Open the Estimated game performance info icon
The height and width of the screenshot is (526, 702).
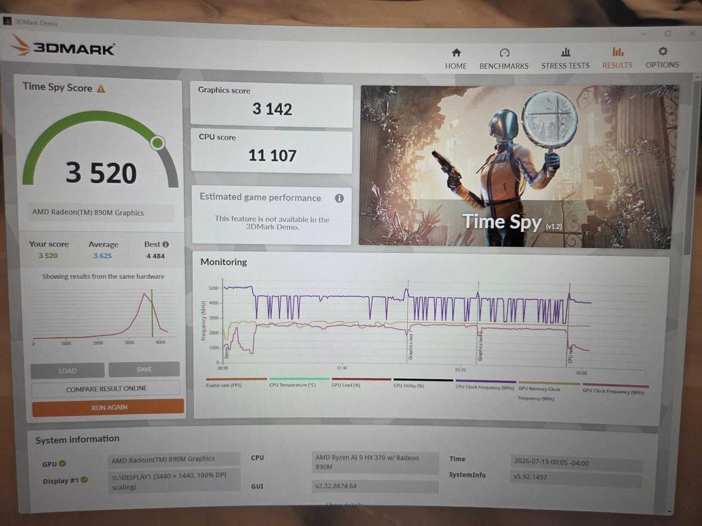coord(339,198)
